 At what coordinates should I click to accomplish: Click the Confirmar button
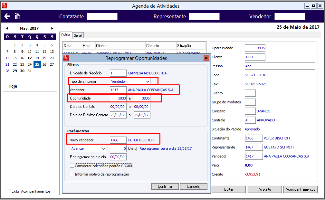coord(165,186)
